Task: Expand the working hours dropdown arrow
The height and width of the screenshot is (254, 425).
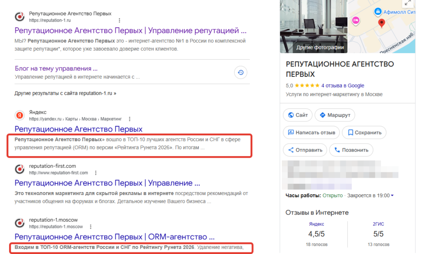Action: click(392, 195)
